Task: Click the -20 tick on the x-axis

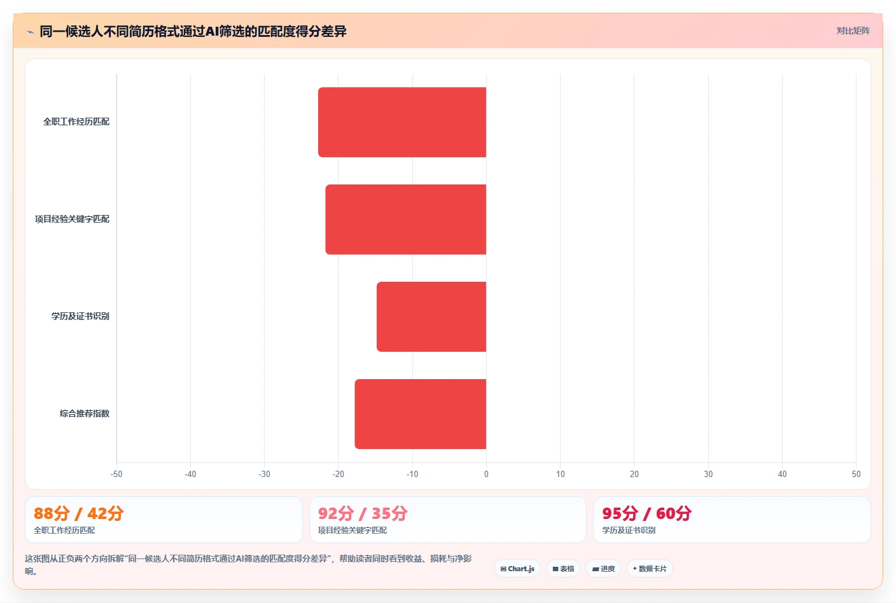Action: (338, 474)
